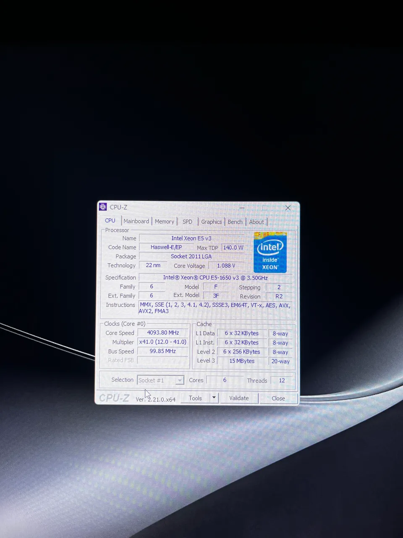Click the Level 3 value '15 MBytes'

pos(242,361)
